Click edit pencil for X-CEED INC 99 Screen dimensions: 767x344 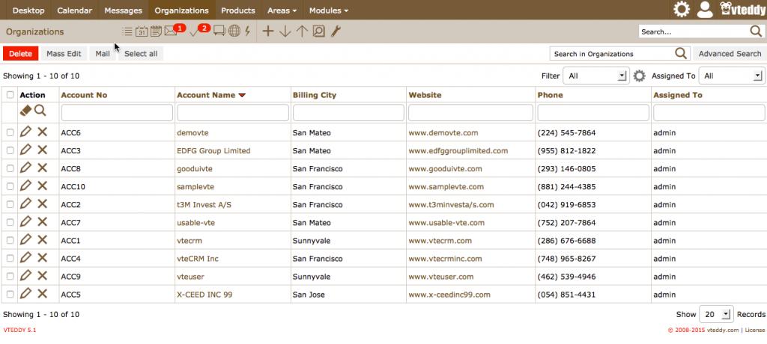point(26,294)
